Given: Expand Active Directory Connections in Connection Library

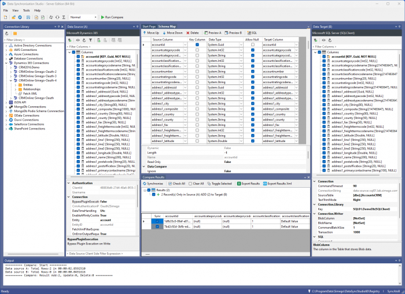Looking at the screenshot, I should [6, 46].
